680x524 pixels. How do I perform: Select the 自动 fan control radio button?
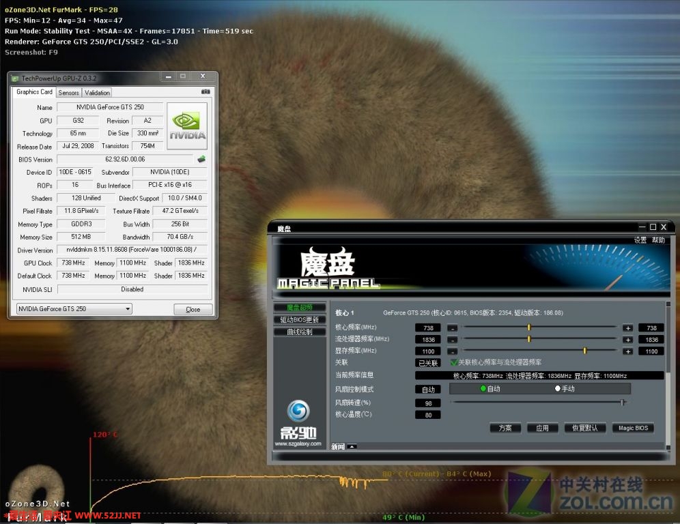click(483, 388)
